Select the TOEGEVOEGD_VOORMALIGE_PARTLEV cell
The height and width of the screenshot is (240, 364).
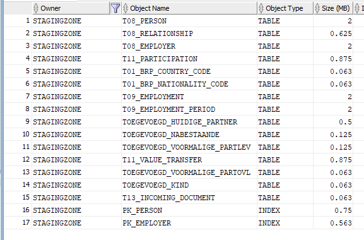click(189, 147)
